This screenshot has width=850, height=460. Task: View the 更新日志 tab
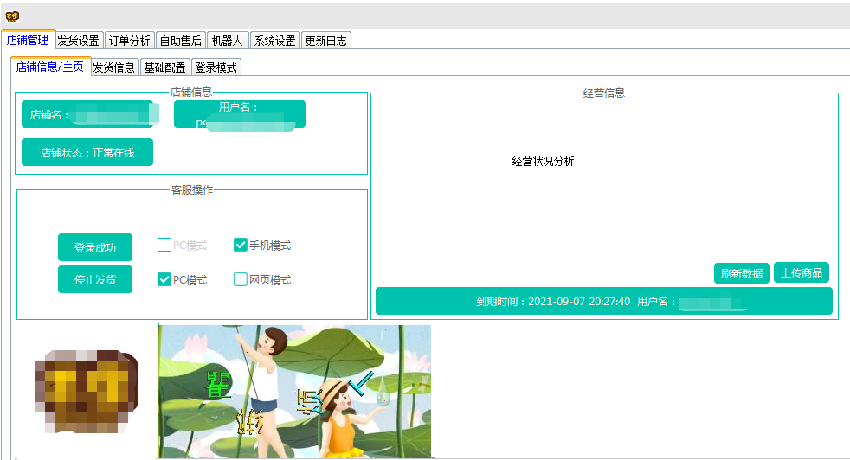coord(326,41)
